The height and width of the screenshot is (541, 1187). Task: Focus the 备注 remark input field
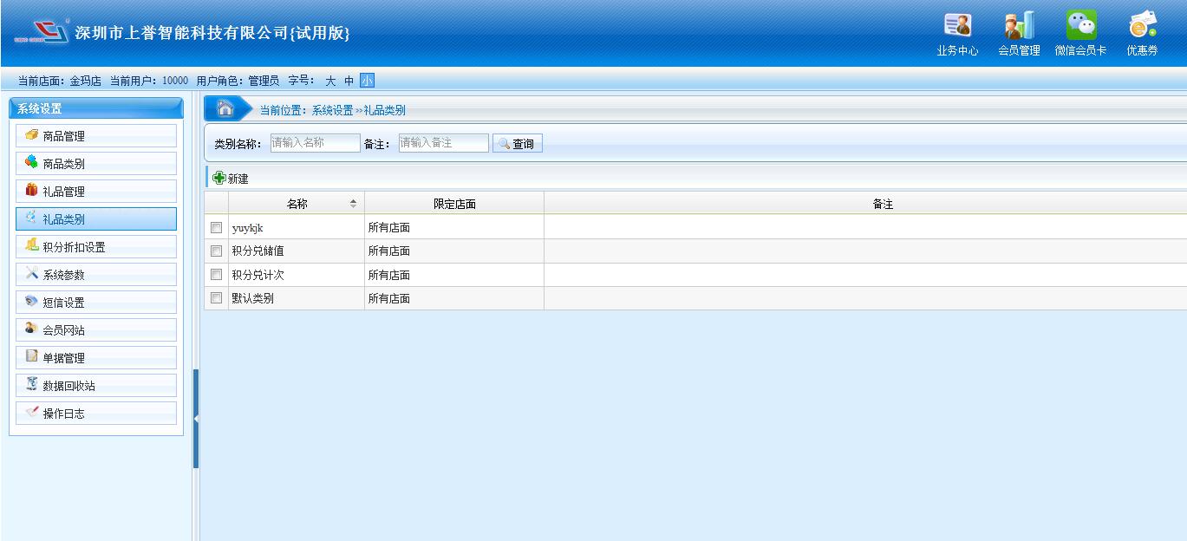pos(443,143)
